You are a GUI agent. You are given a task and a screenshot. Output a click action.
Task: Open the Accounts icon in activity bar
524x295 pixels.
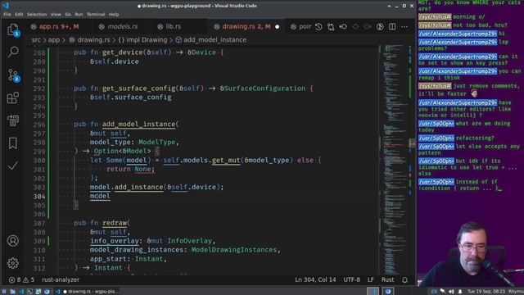coord(13,240)
